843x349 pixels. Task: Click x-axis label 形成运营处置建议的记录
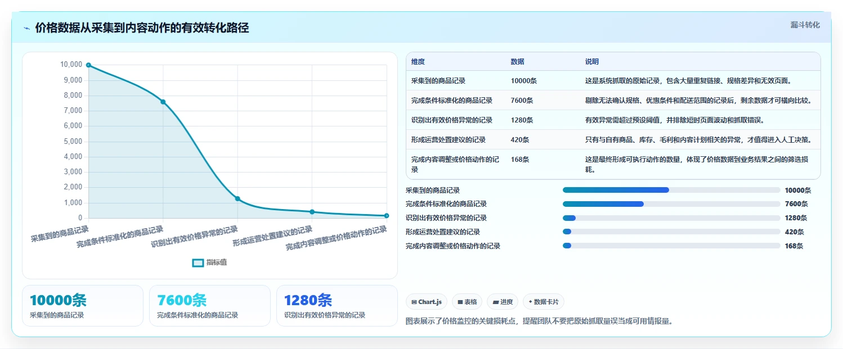pyautogui.click(x=273, y=237)
